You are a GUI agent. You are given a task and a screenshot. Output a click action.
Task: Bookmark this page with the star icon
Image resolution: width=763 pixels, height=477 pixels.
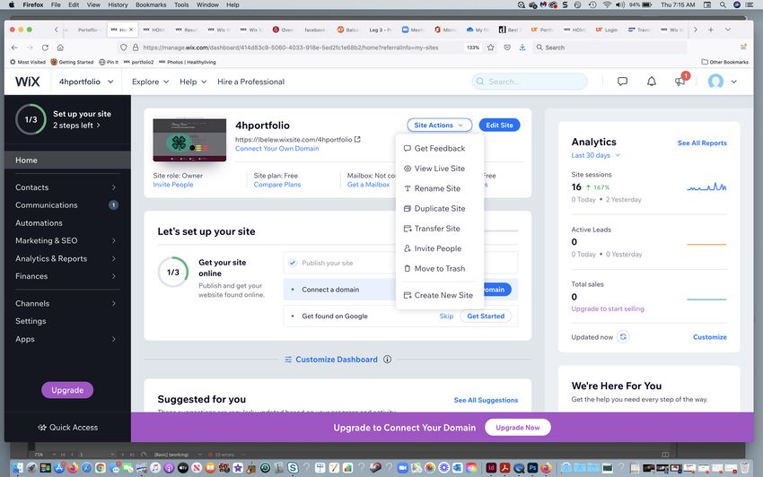pyautogui.click(x=491, y=48)
